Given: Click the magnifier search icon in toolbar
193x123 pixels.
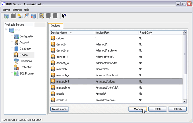Looking at the screenshot, I should (x=27, y=16).
